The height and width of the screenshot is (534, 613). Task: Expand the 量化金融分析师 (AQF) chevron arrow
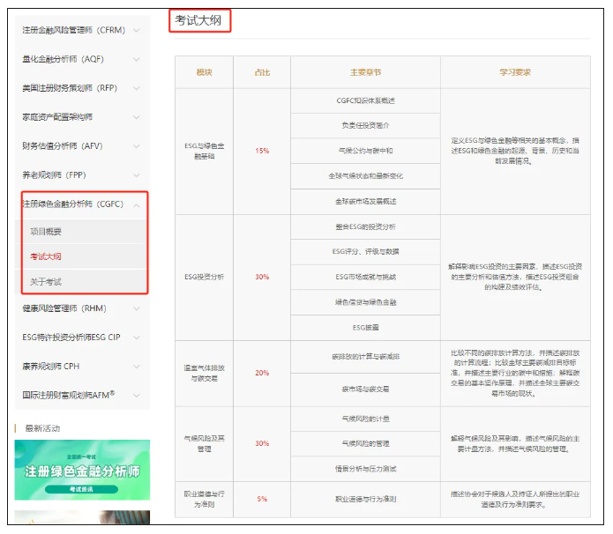[x=136, y=60]
